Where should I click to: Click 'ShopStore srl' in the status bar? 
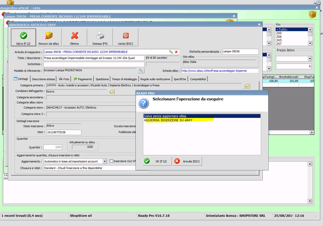(81, 216)
